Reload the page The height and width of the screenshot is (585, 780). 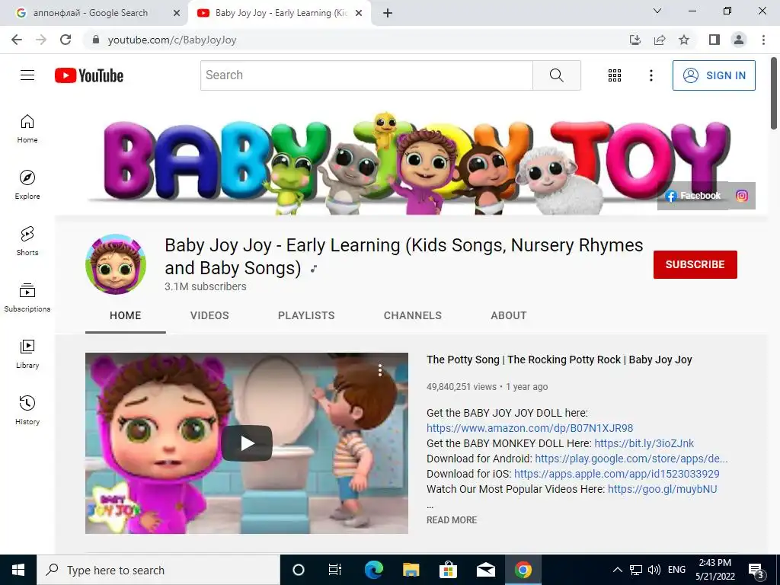(x=66, y=40)
